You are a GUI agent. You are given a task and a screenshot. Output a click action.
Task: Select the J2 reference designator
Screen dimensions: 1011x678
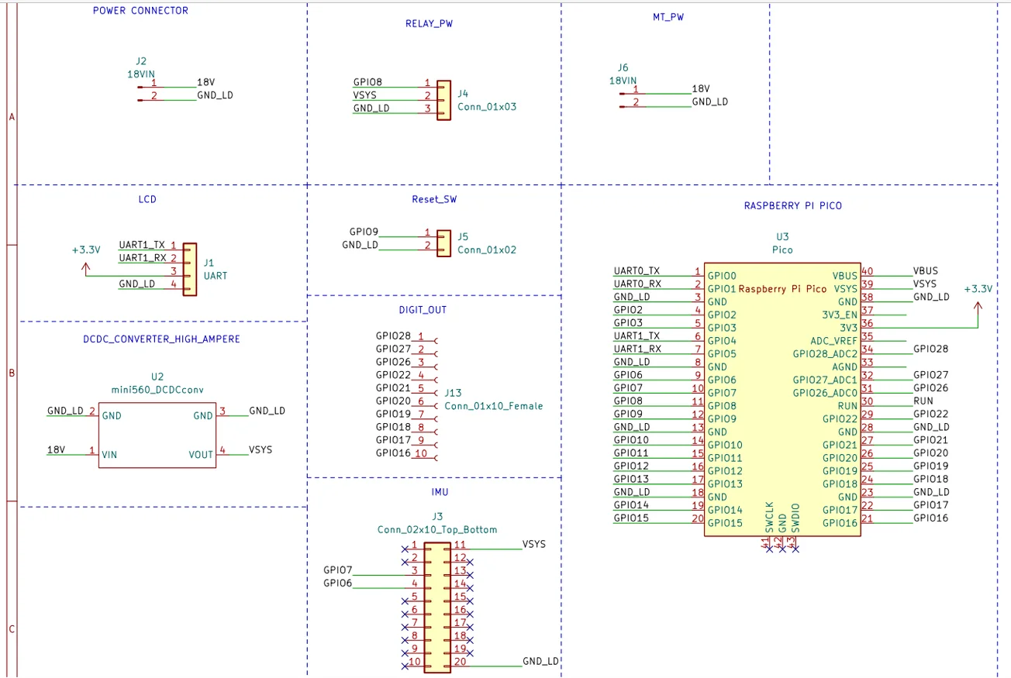(140, 60)
